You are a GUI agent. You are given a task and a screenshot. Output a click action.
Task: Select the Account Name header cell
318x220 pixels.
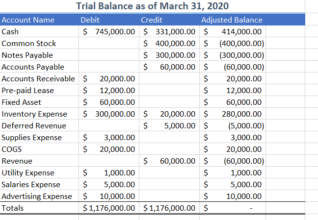click(x=39, y=20)
